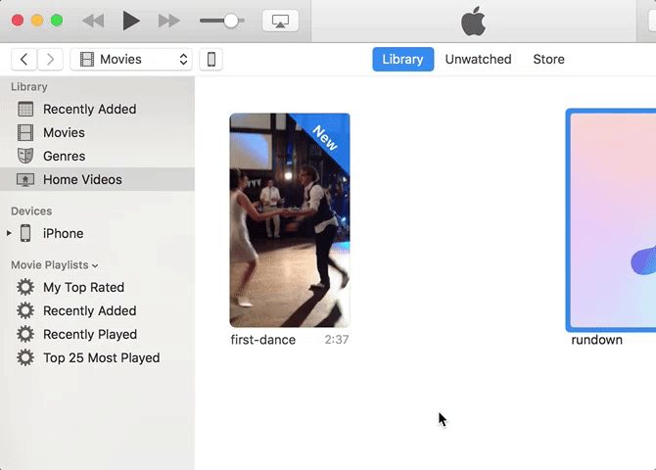Click the New badge on first-dance

[325, 138]
